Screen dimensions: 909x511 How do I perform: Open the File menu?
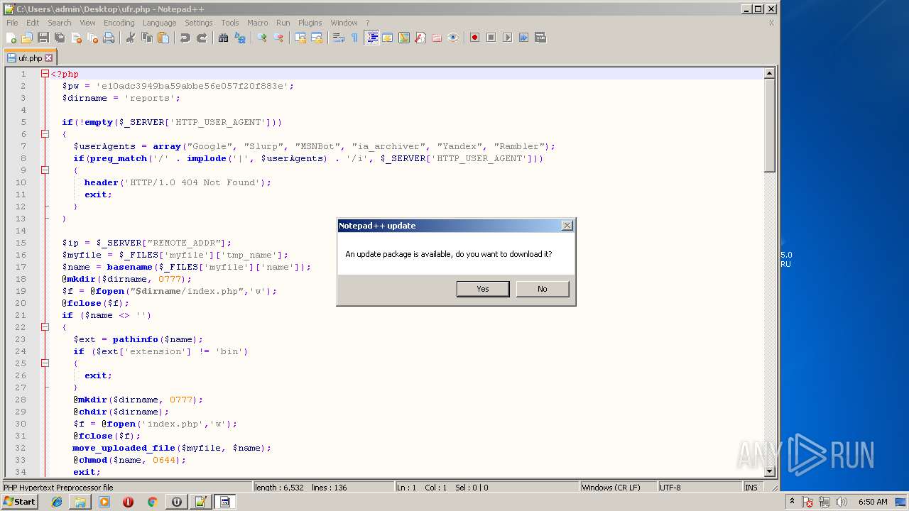(x=12, y=23)
